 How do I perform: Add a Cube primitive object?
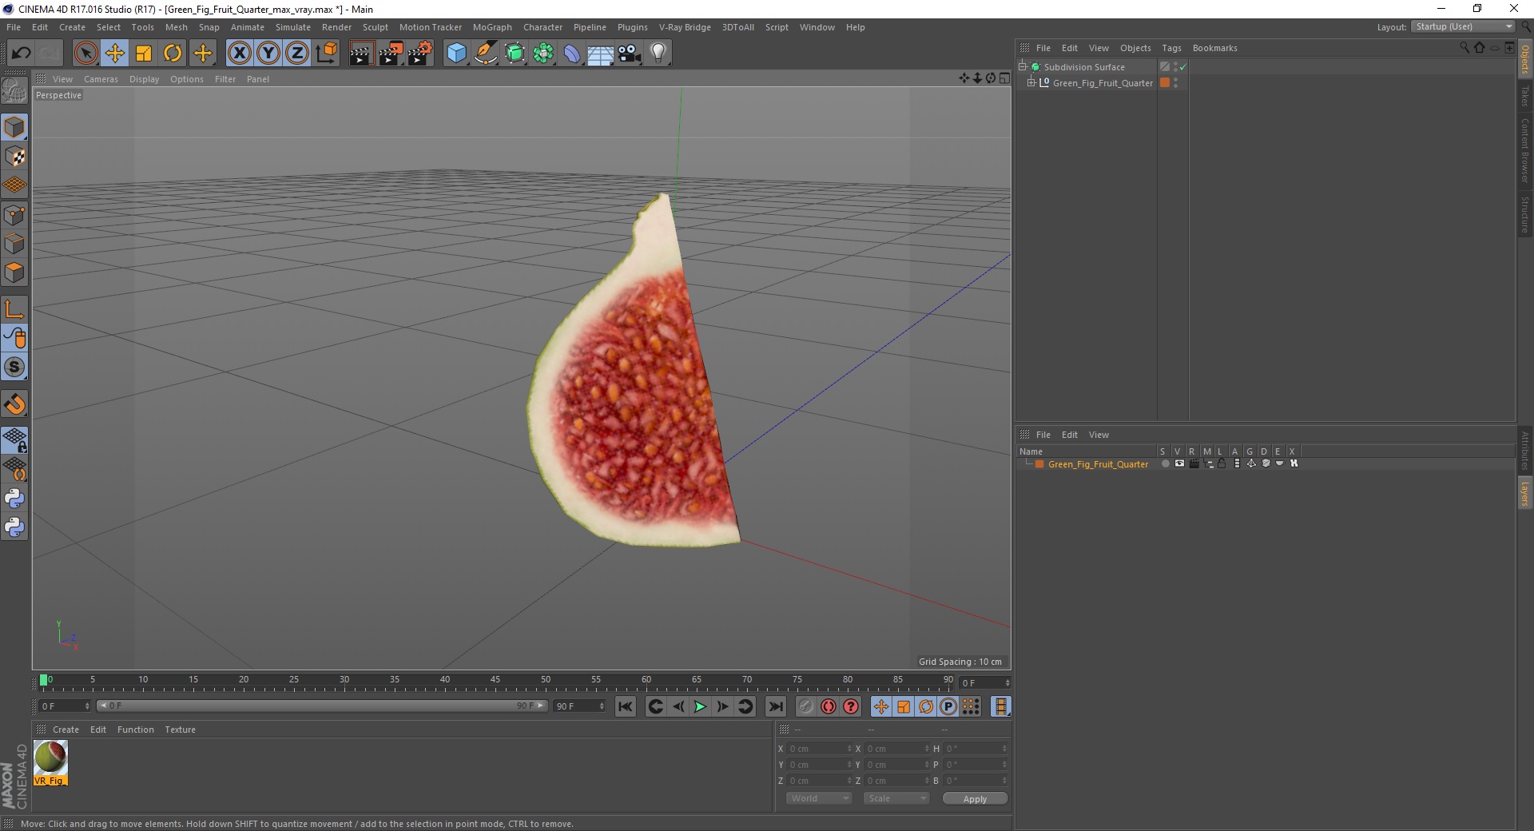click(x=456, y=54)
